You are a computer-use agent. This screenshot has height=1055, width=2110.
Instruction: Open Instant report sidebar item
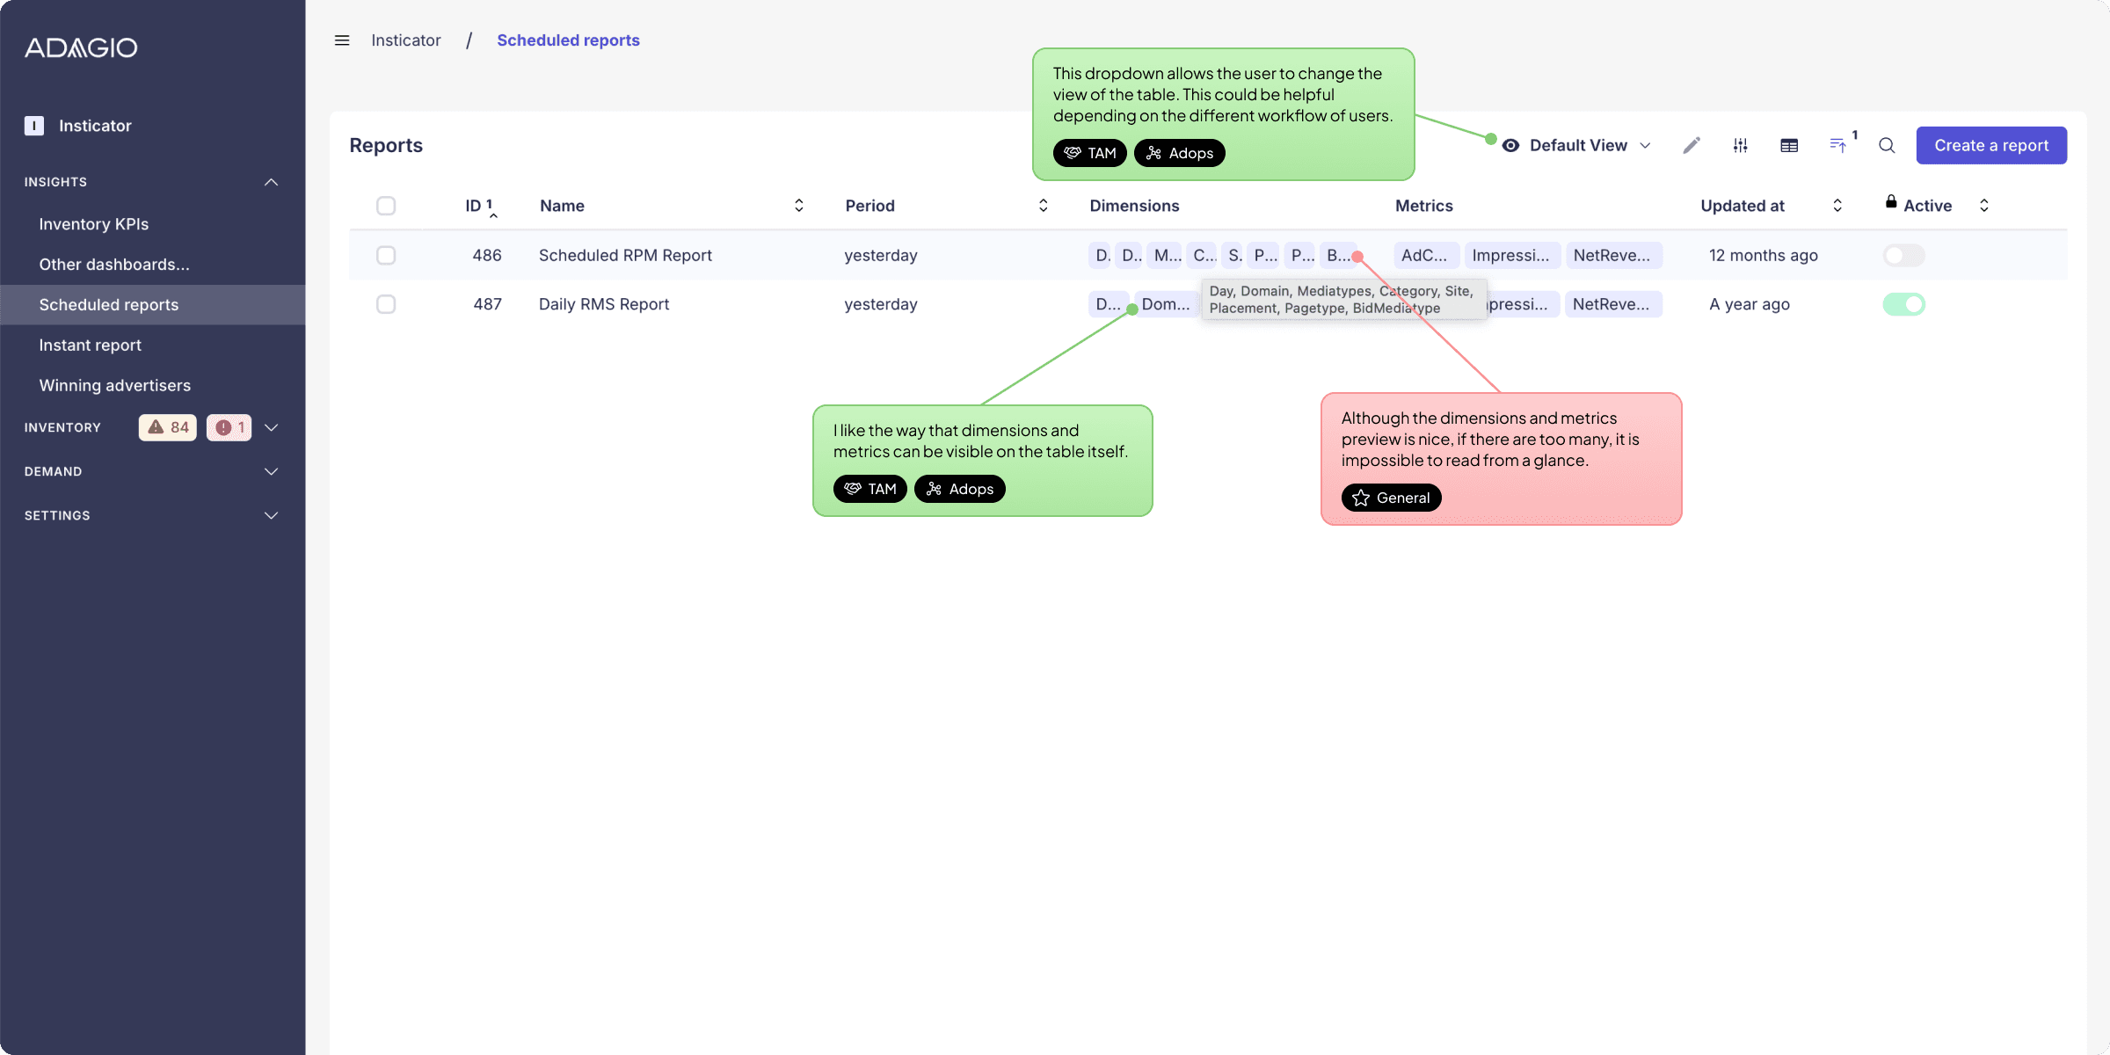coord(91,346)
